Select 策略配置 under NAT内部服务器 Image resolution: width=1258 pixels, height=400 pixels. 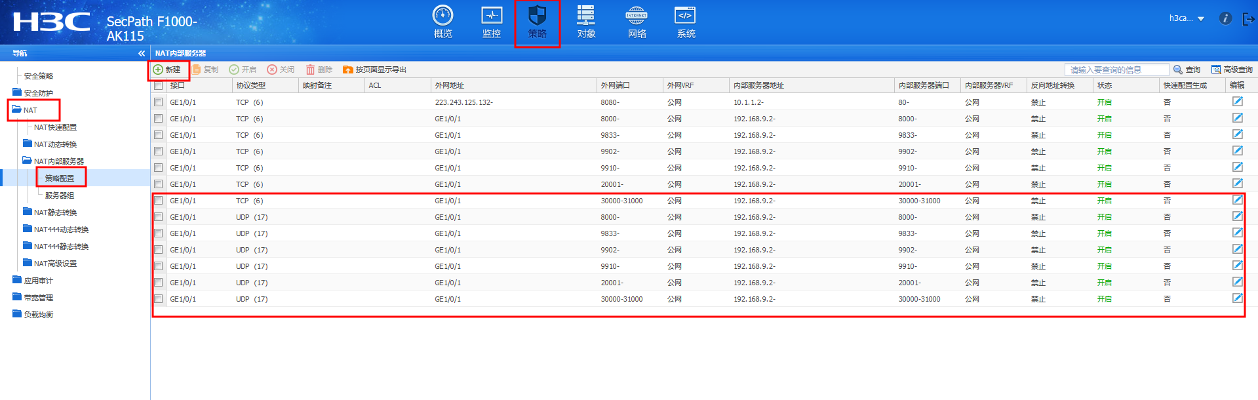(x=60, y=178)
